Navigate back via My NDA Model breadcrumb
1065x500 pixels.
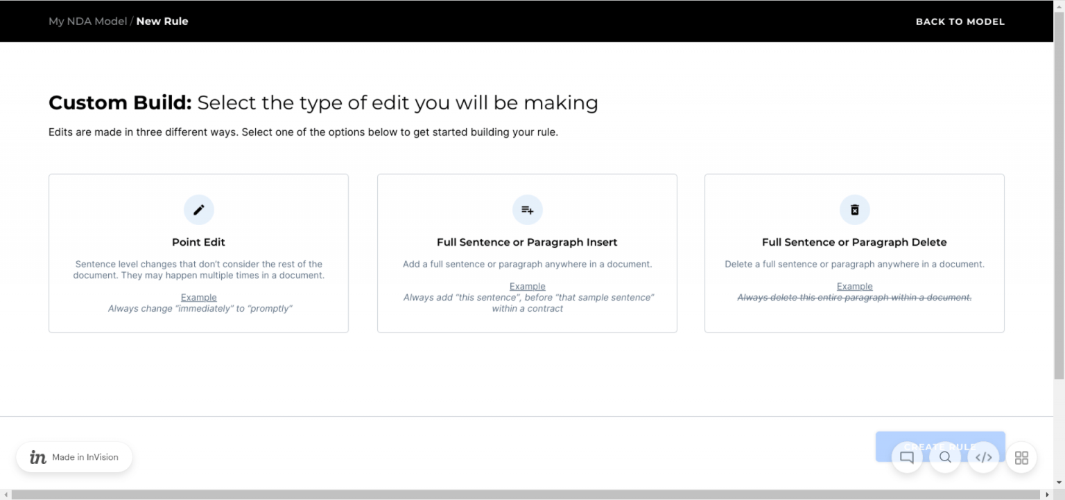[x=87, y=21]
